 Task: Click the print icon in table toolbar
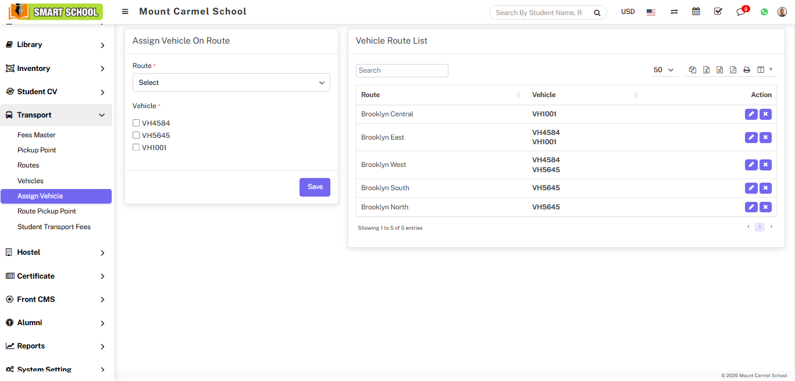(747, 70)
